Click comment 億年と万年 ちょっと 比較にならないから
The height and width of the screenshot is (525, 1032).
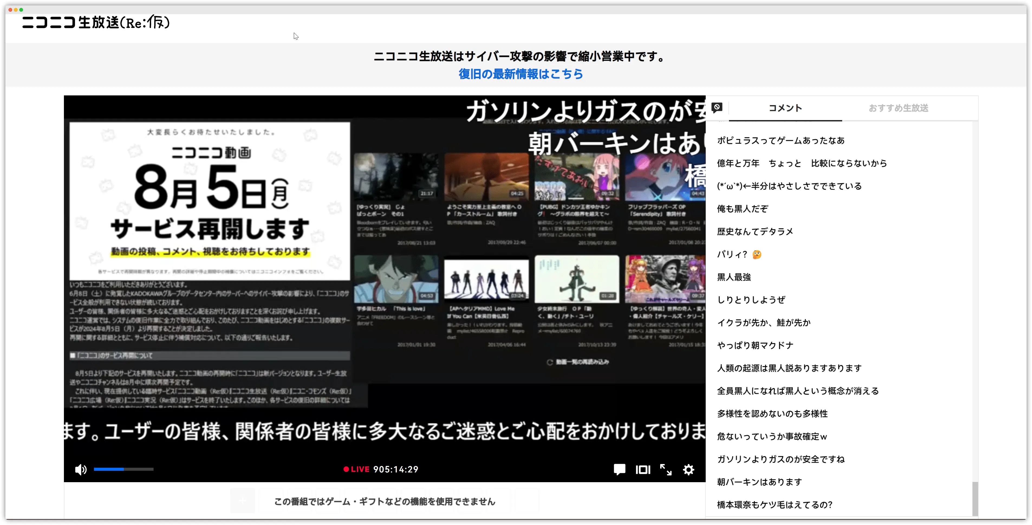pos(802,163)
